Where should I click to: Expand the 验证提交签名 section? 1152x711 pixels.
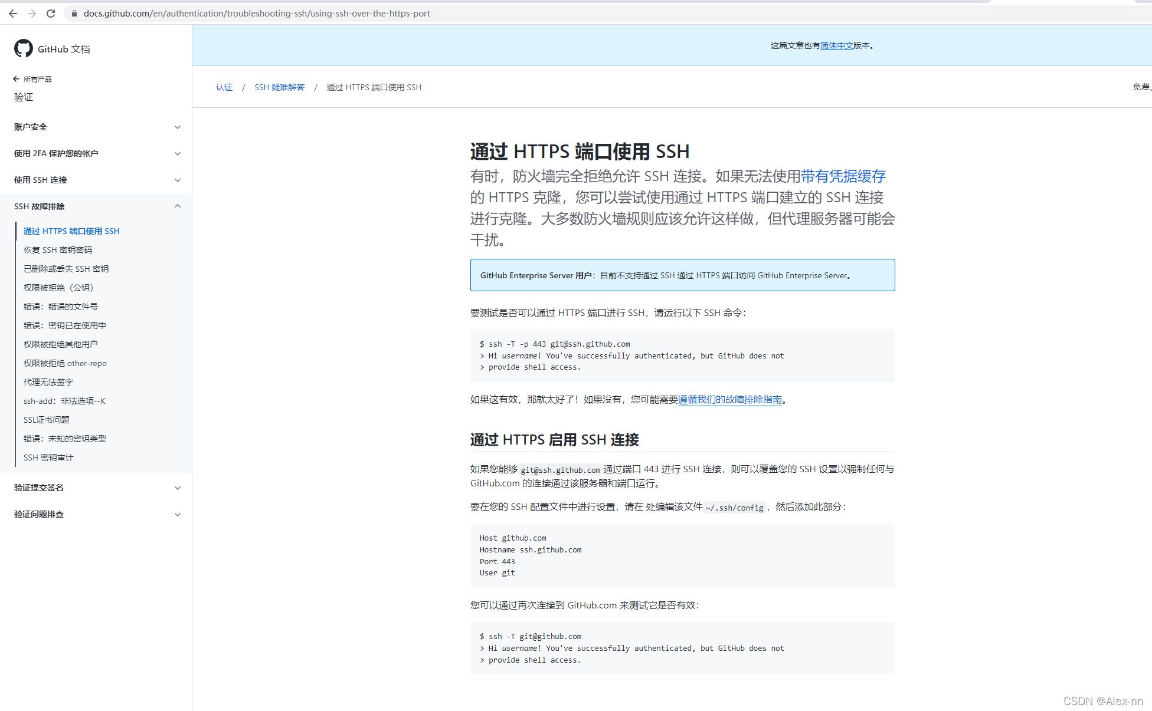point(177,488)
